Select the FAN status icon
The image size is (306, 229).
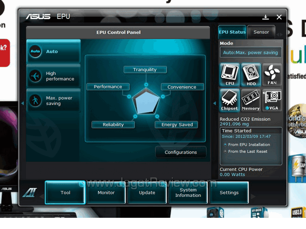point(272,75)
